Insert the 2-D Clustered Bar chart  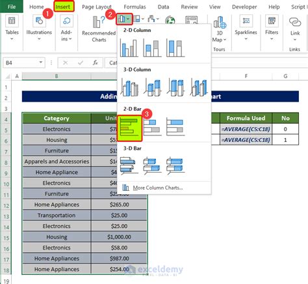(x=129, y=128)
